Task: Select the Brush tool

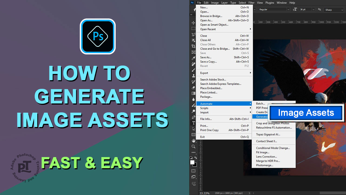Action: pos(193,70)
